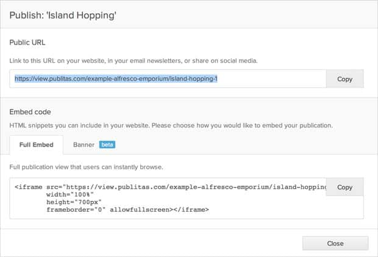378x257 pixels.
Task: Click the frameborder="0" attribute text
Action: (x=76, y=209)
